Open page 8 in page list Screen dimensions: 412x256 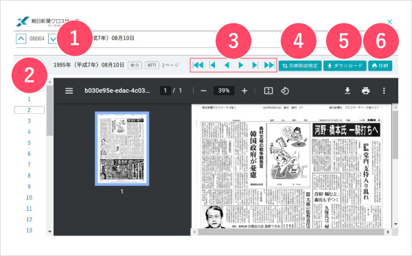(29, 176)
